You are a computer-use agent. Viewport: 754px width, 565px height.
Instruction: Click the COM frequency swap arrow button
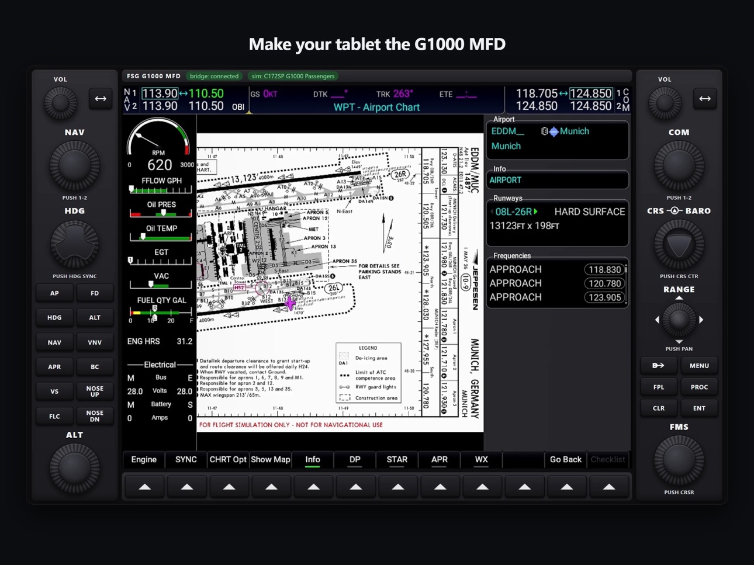pyautogui.click(x=705, y=99)
